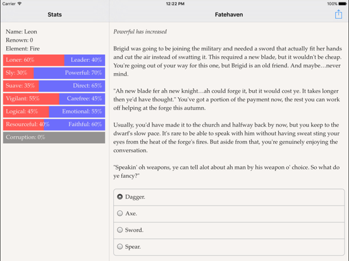The height and width of the screenshot is (261, 349).
Task: Tap the Wi-Fi icon in the status bar
Action: 20,4
